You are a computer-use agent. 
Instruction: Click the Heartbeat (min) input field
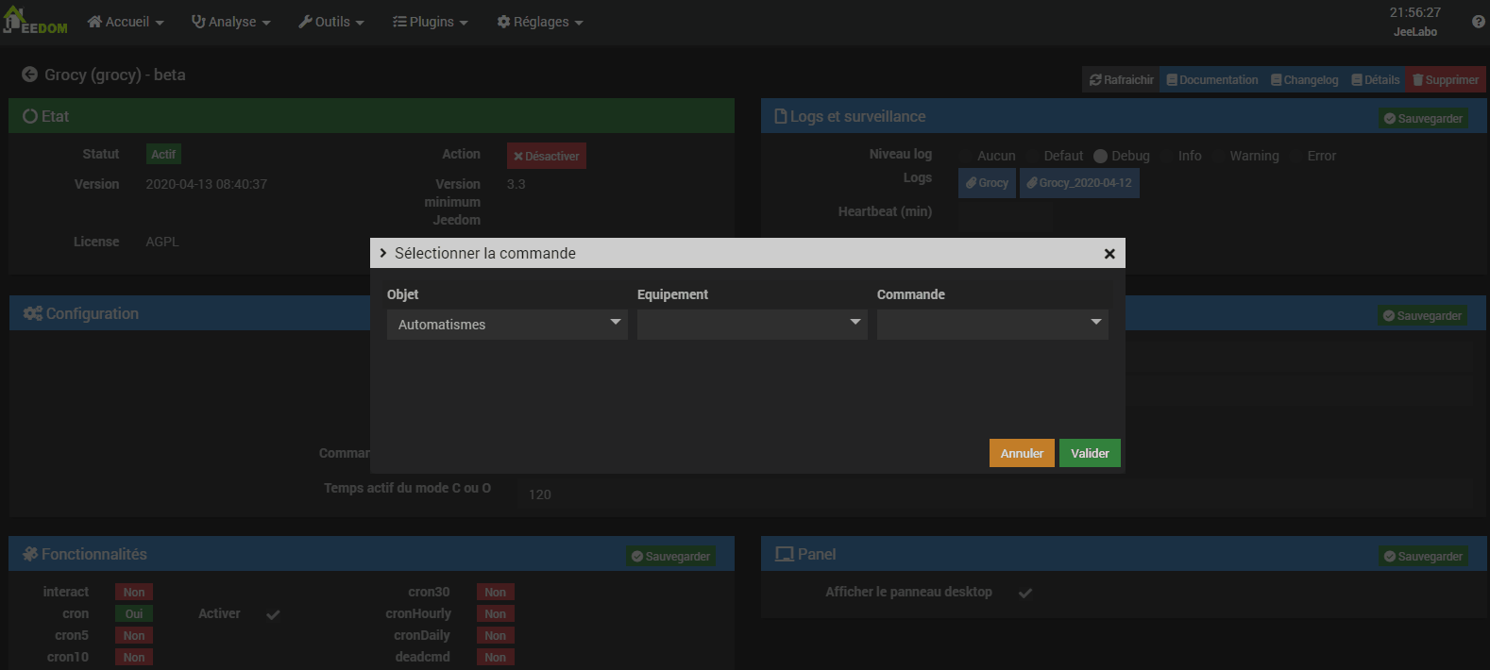1005,213
